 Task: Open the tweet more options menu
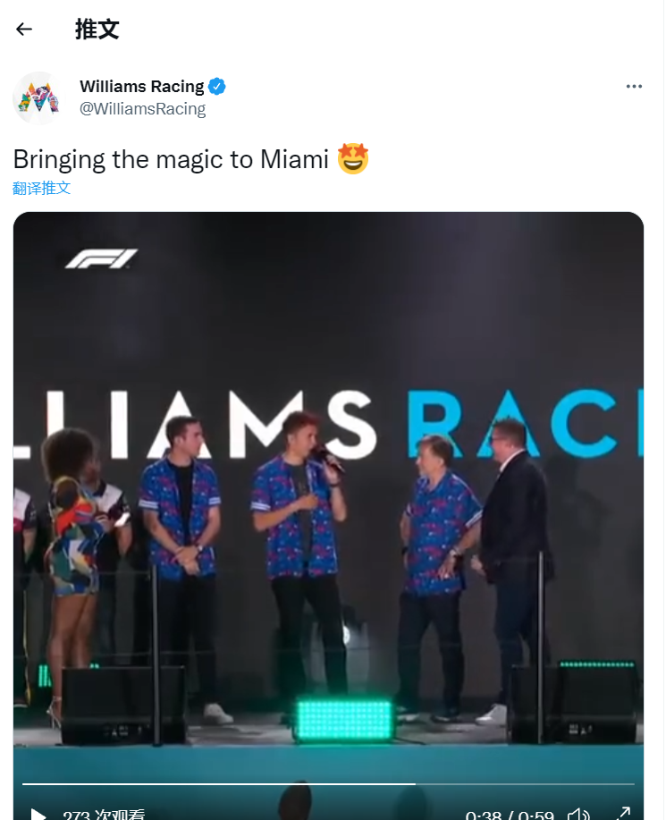click(x=634, y=86)
